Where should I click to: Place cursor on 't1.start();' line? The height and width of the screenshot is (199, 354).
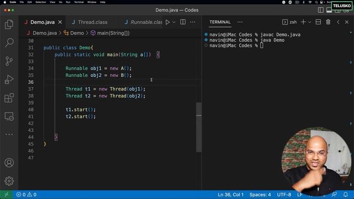pyautogui.click(x=81, y=109)
